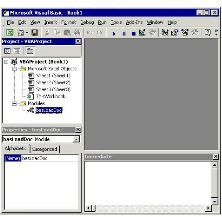
Task: Open the Edit menu
Action: (22, 22)
